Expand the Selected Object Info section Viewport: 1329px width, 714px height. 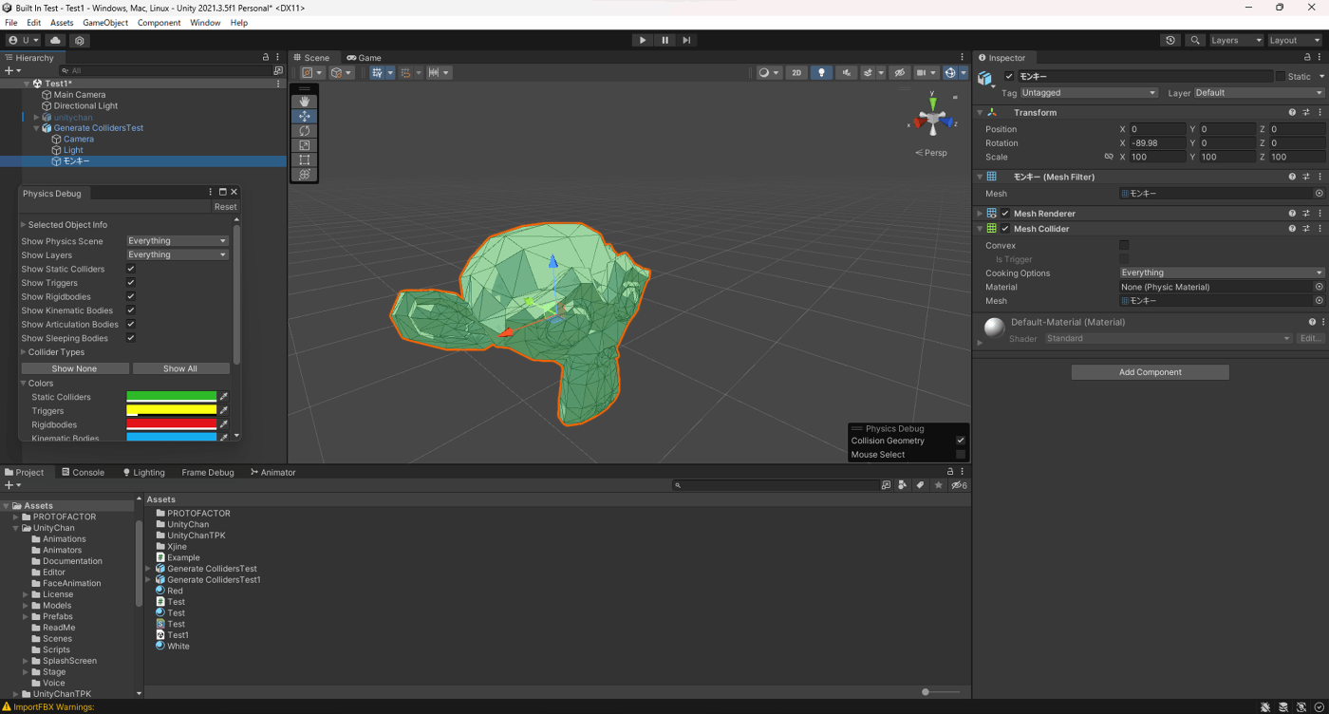tap(67, 225)
